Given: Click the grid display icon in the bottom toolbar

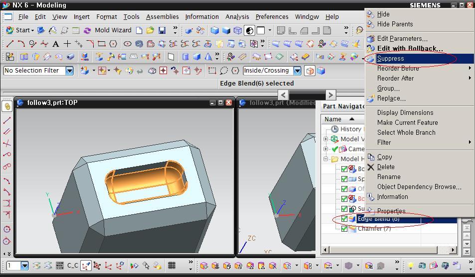Looking at the screenshot, I should [171, 266].
